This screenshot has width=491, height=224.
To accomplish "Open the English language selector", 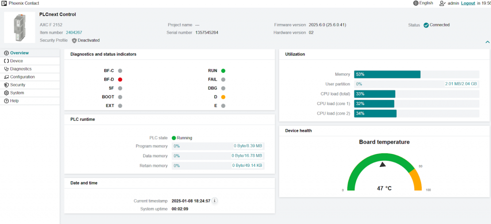I will tap(426, 3).
